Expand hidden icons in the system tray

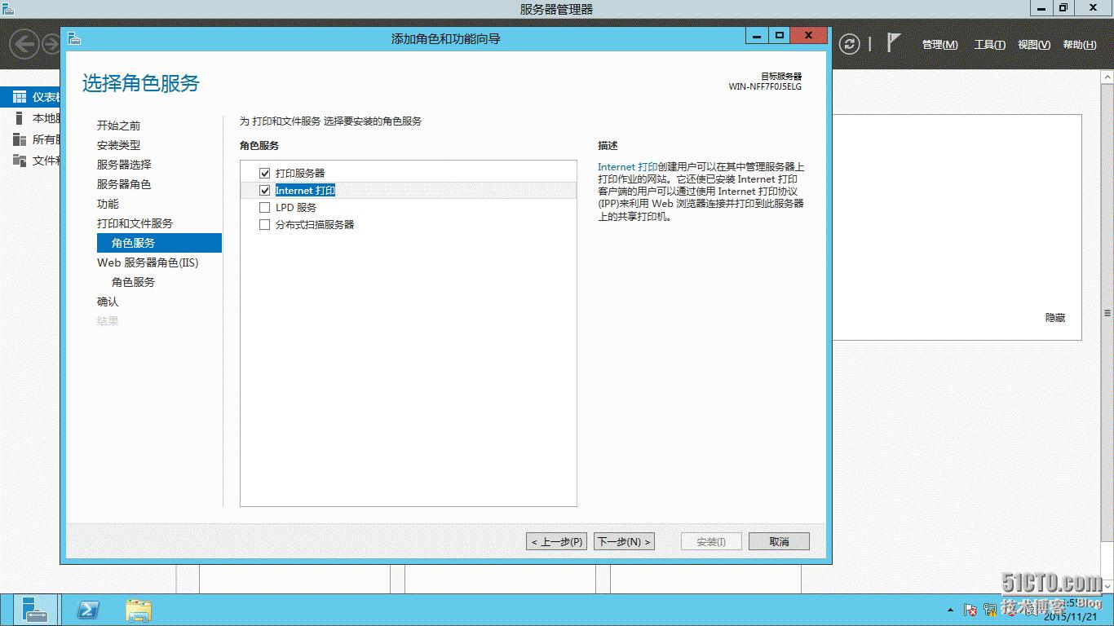coord(948,610)
